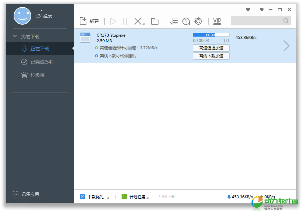302x211 pixels.
Task: Click the 高速通道加速 button
Action: 211,48
